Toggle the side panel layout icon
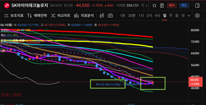The height and width of the screenshot is (105, 206). click(x=197, y=6)
